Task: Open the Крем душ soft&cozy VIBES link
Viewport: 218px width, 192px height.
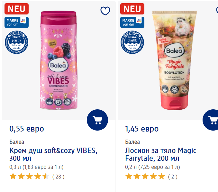Action: [x=53, y=154]
